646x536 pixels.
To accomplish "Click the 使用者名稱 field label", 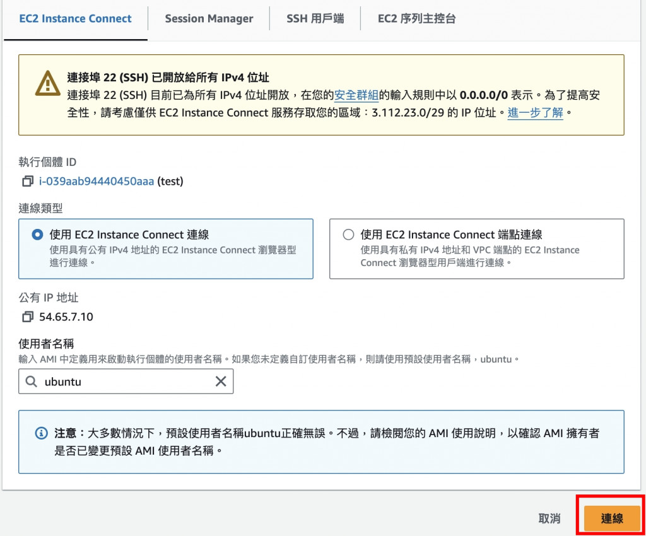I will 46,344.
